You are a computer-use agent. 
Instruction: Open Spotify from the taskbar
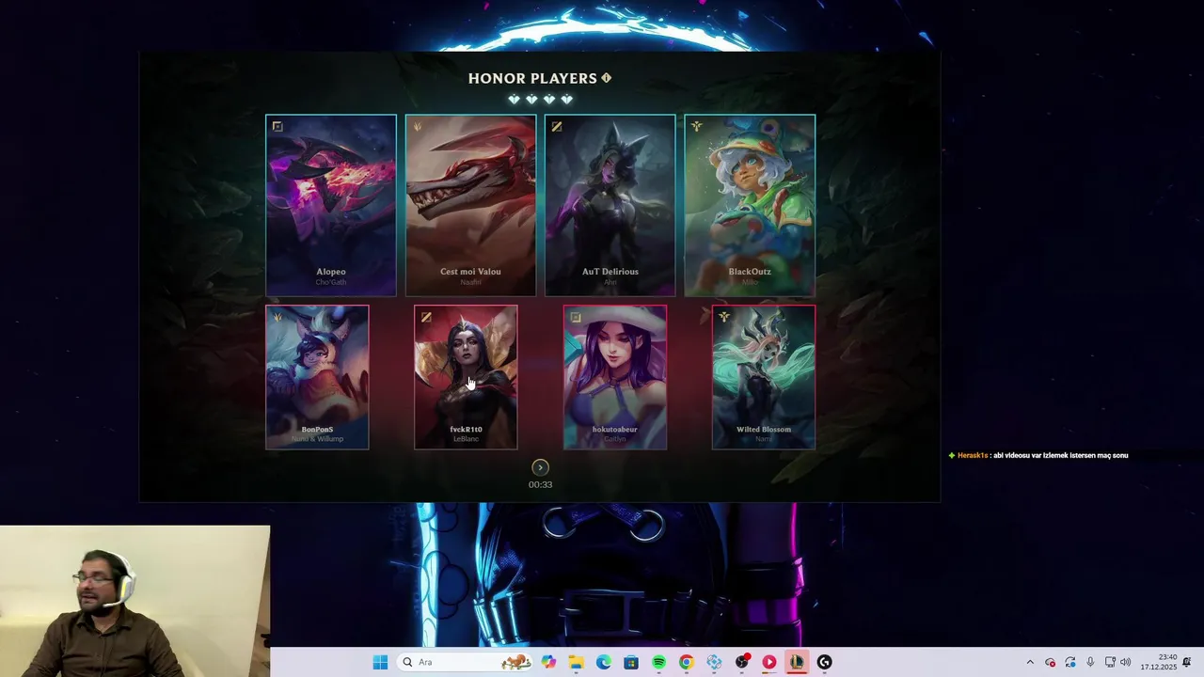click(x=658, y=662)
